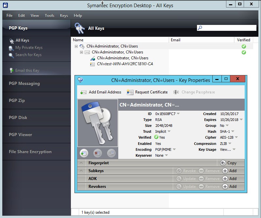Open the Edit menu
This screenshot has height=218, width=261.
click(x=22, y=15)
